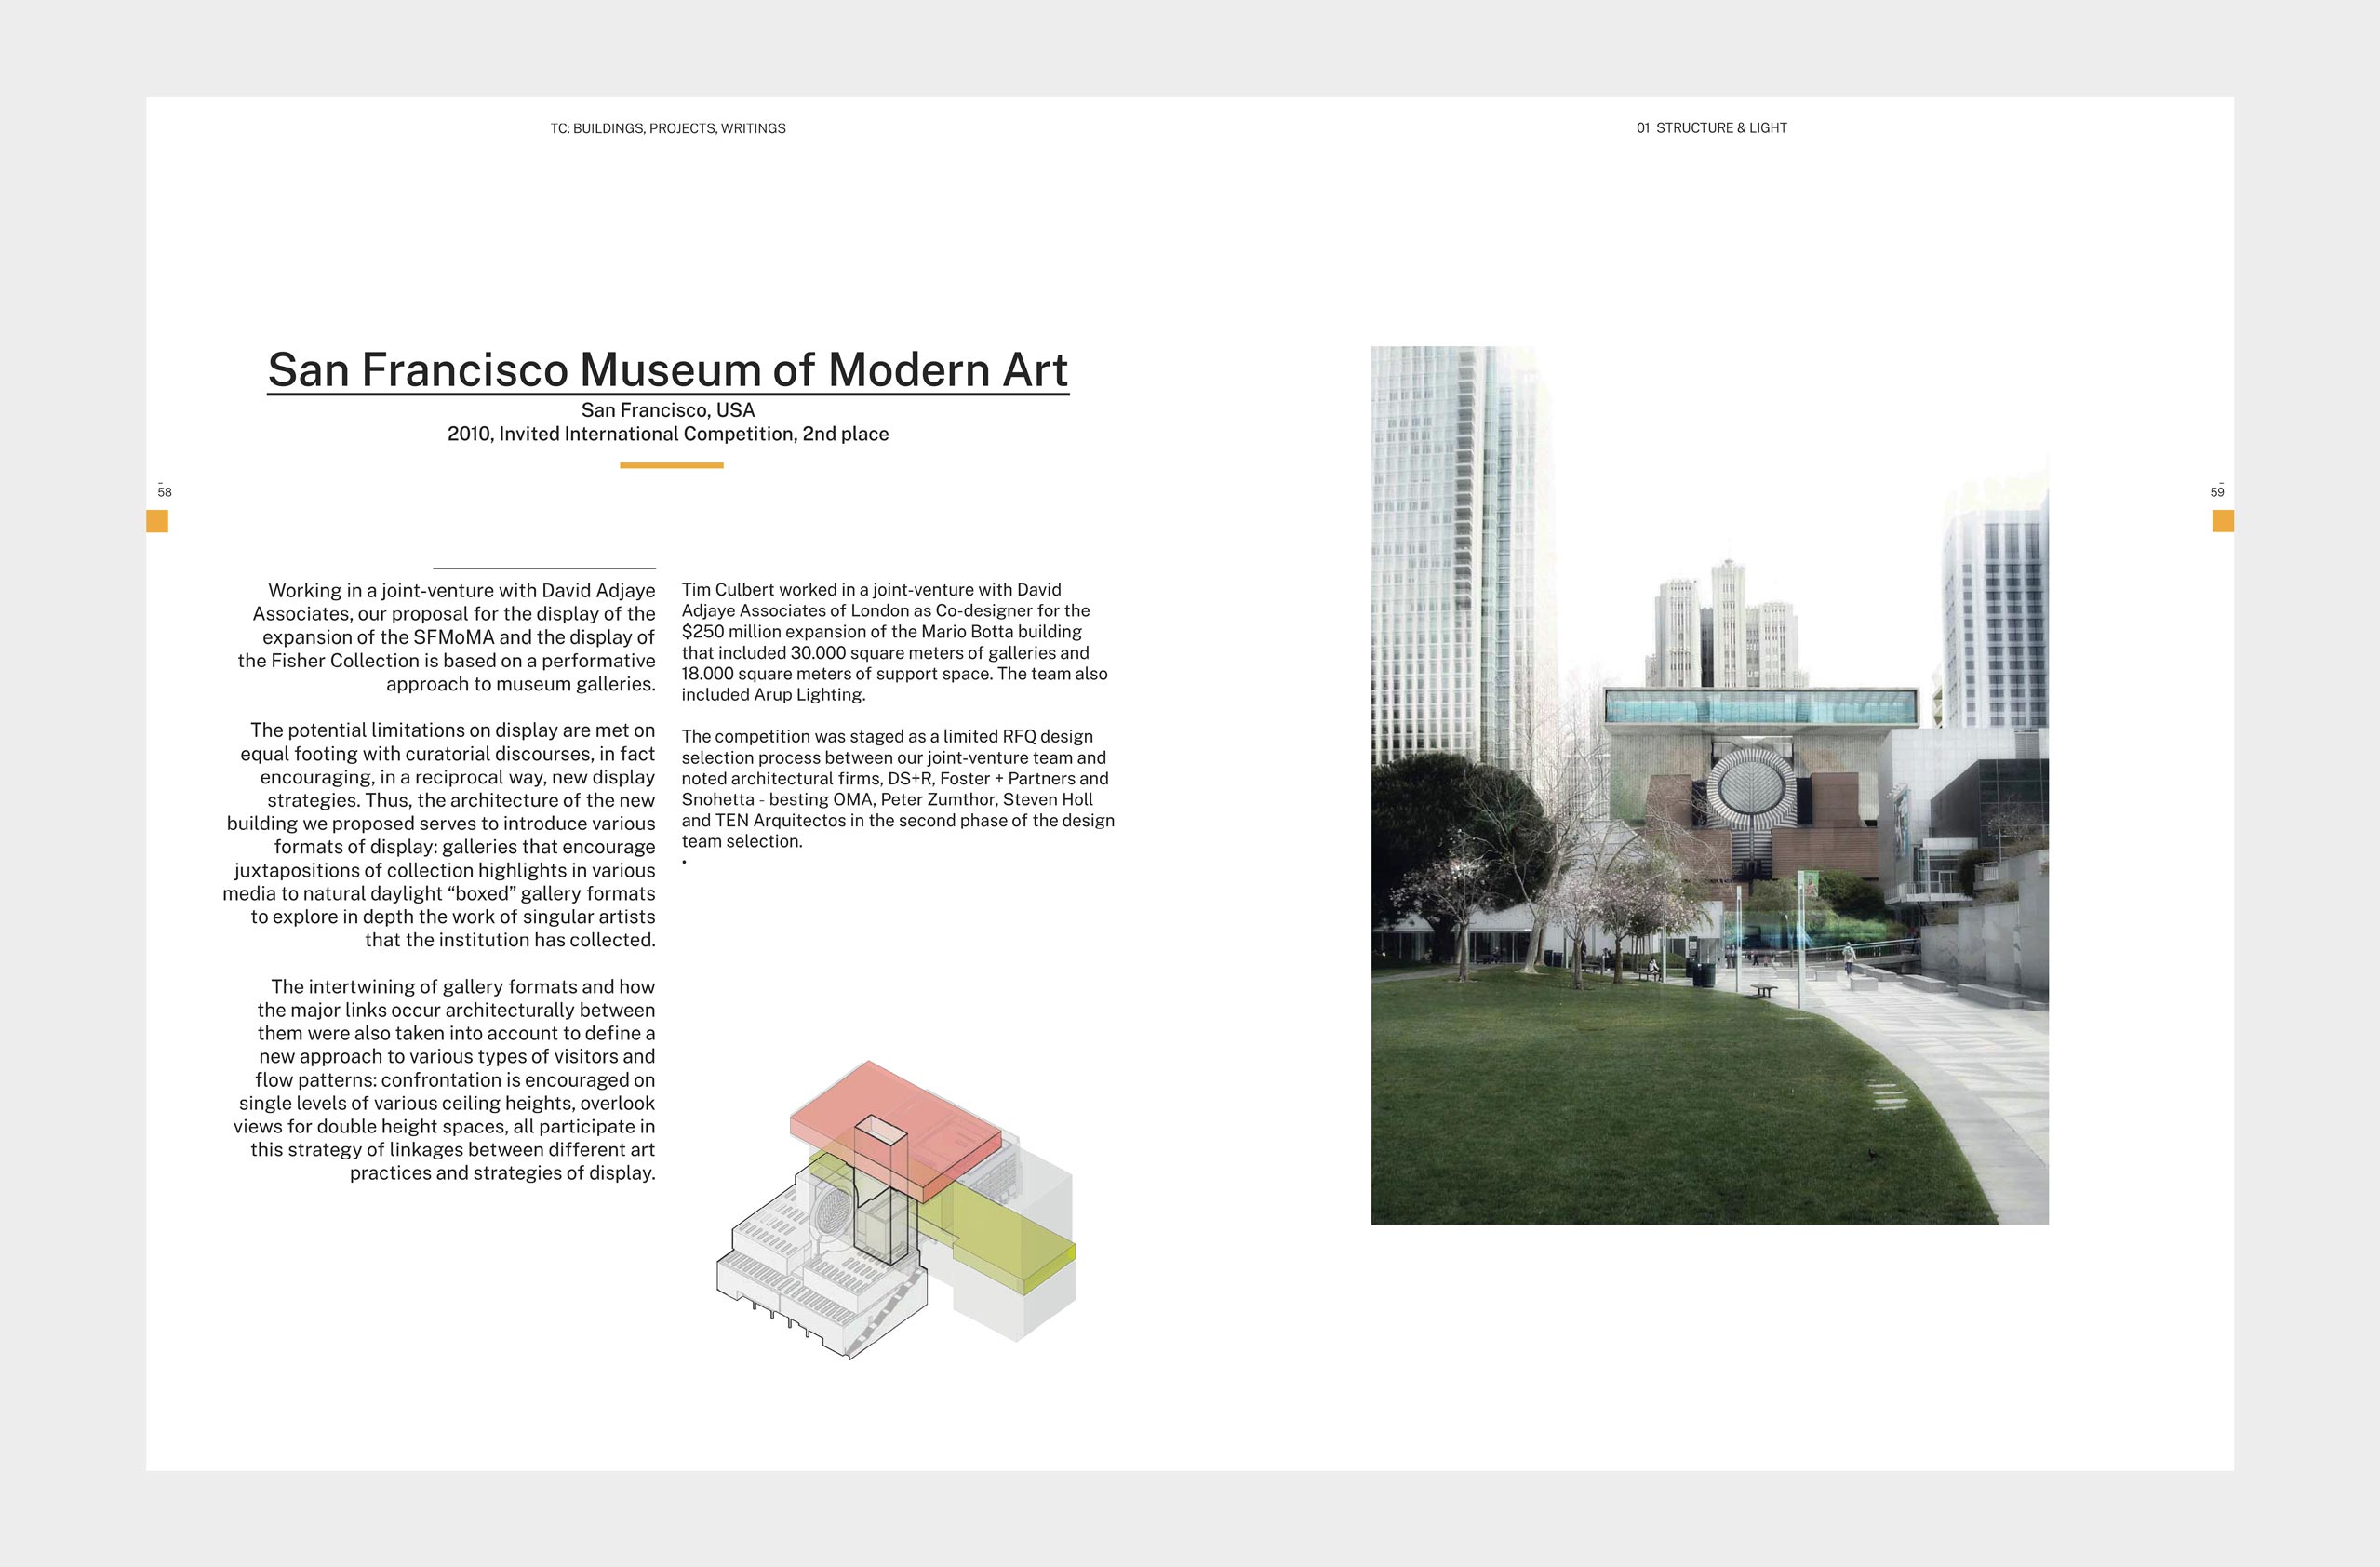Click page number 58
The width and height of the screenshot is (2380, 1567).
[x=164, y=491]
